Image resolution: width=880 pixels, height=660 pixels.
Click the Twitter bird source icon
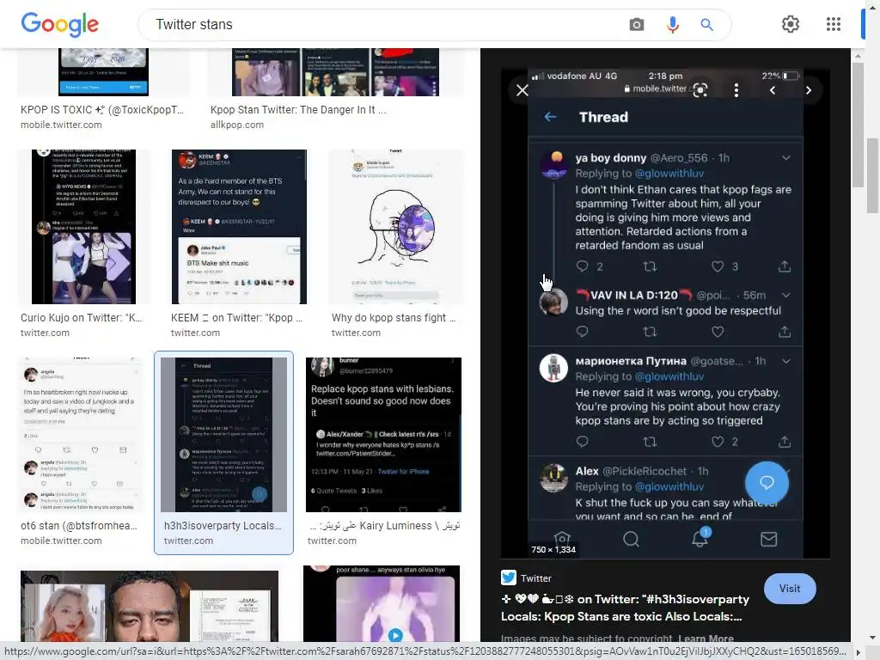(509, 577)
